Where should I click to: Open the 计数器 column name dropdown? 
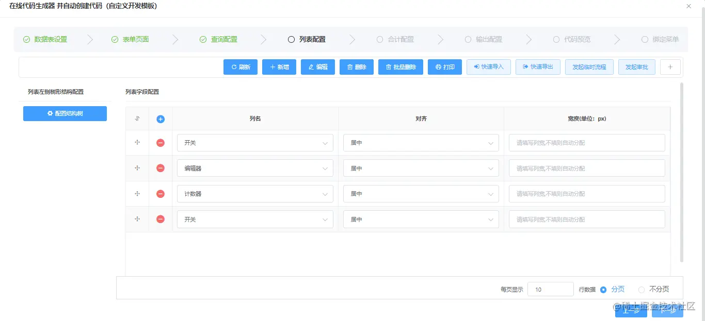pos(254,193)
